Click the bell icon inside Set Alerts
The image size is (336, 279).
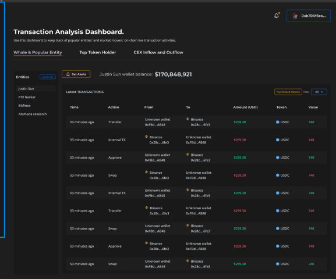pos(68,74)
